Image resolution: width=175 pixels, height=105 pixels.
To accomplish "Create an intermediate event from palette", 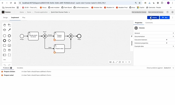I will click(9, 36).
